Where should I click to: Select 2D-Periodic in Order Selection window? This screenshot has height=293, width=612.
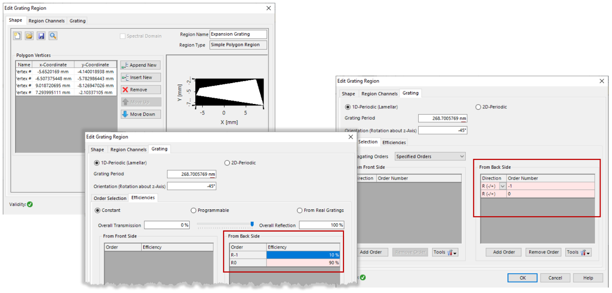coord(478,106)
